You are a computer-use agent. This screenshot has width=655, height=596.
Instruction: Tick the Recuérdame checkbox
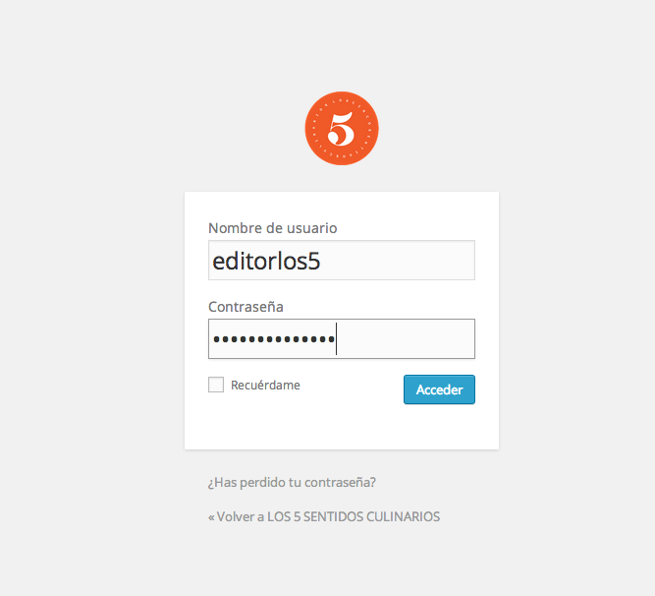[x=216, y=385]
